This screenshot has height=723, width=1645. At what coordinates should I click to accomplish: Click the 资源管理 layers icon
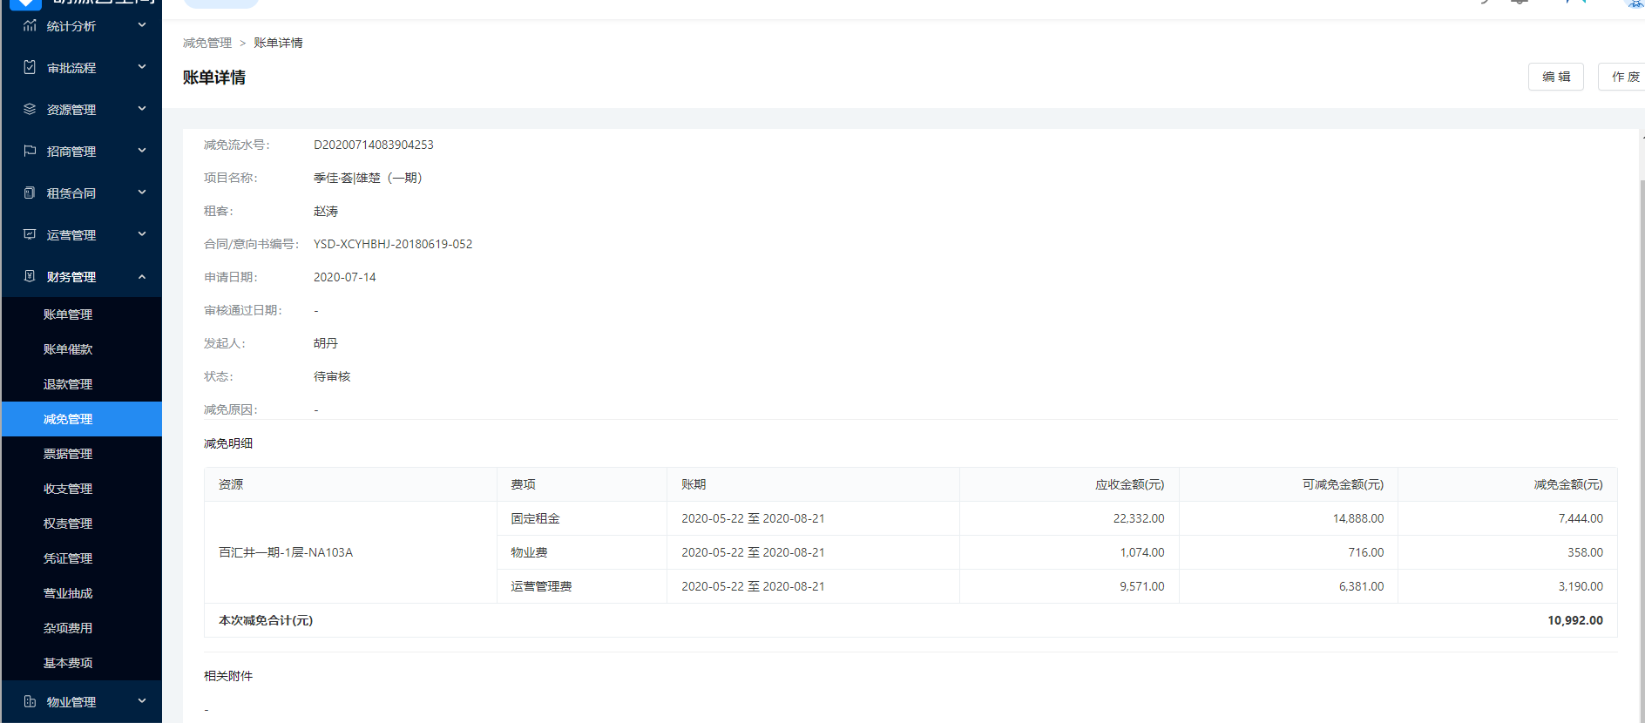coord(30,110)
